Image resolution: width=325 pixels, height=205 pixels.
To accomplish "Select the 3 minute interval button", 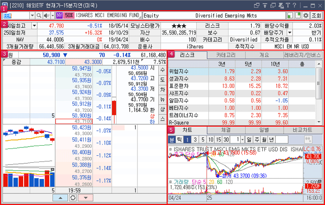I will (x=195, y=140).
